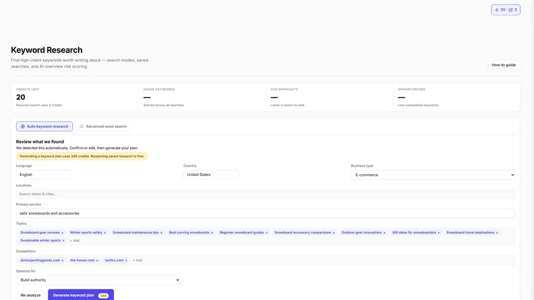Click Generate keyword plan button
The image size is (534, 300).
coord(81,295)
